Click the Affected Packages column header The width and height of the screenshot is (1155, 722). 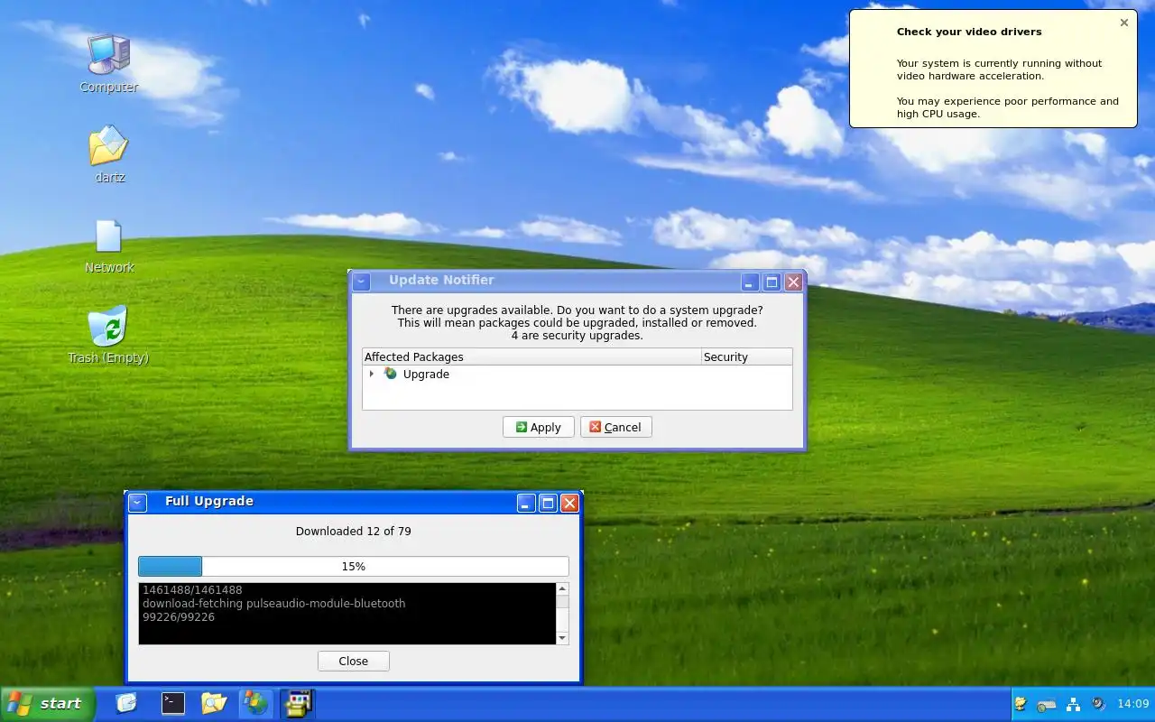point(531,356)
